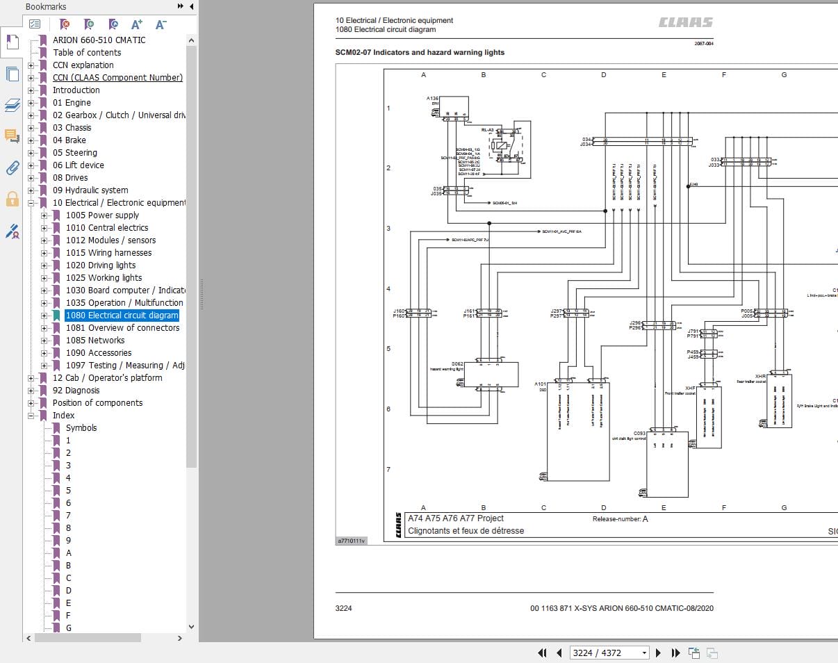Click the add new bookmark icon
The height and width of the screenshot is (663, 838).
(89, 24)
